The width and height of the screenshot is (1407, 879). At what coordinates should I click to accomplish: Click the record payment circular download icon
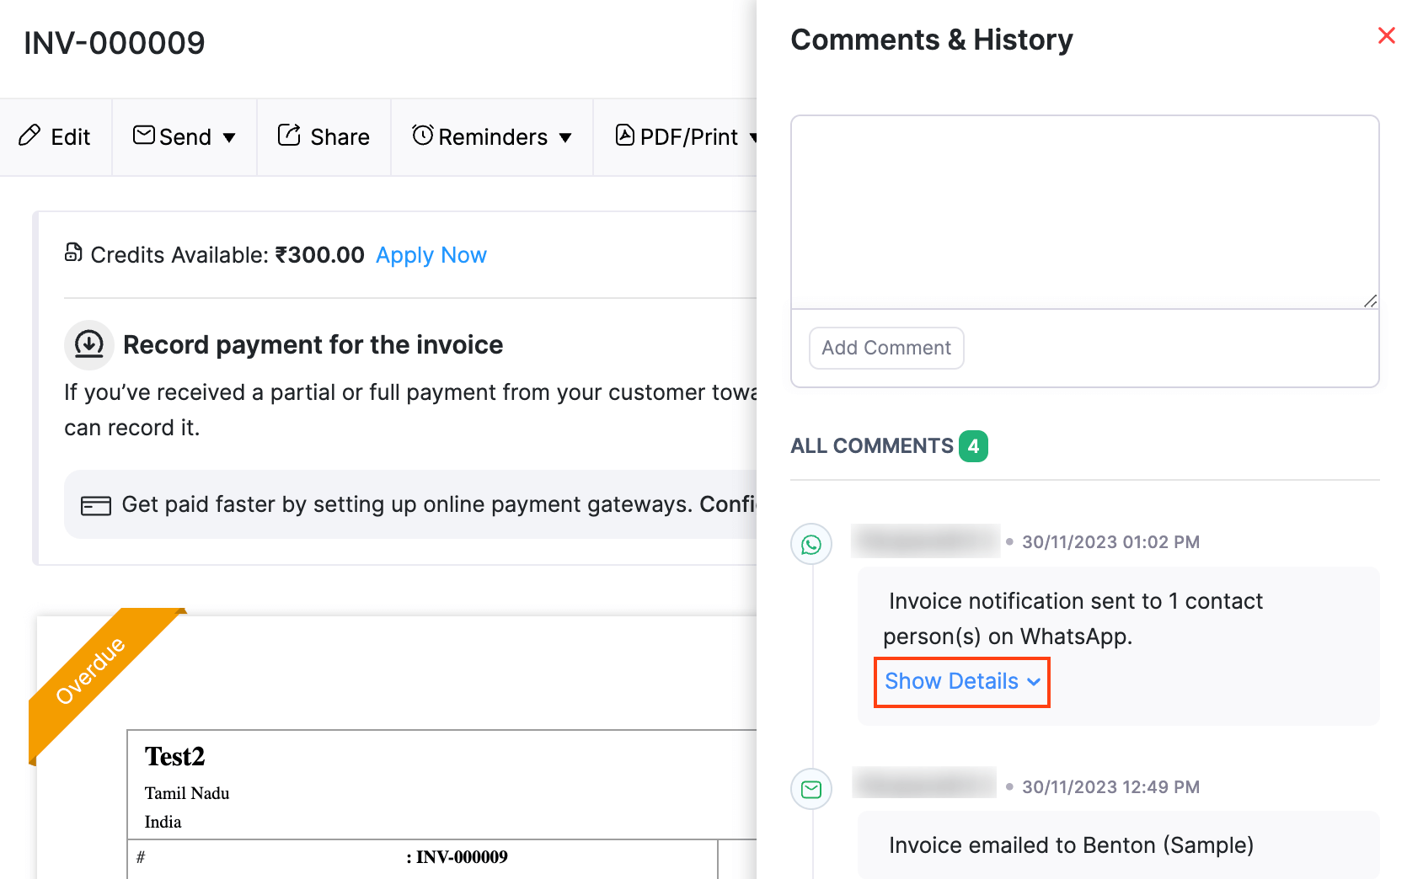88,344
